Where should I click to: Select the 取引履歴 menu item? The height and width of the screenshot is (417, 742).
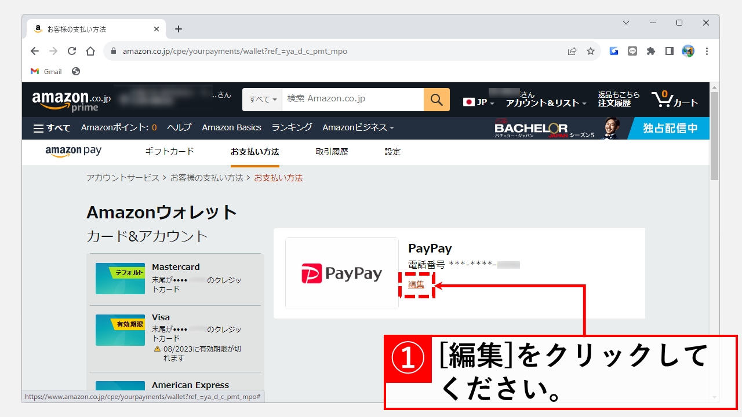(332, 151)
